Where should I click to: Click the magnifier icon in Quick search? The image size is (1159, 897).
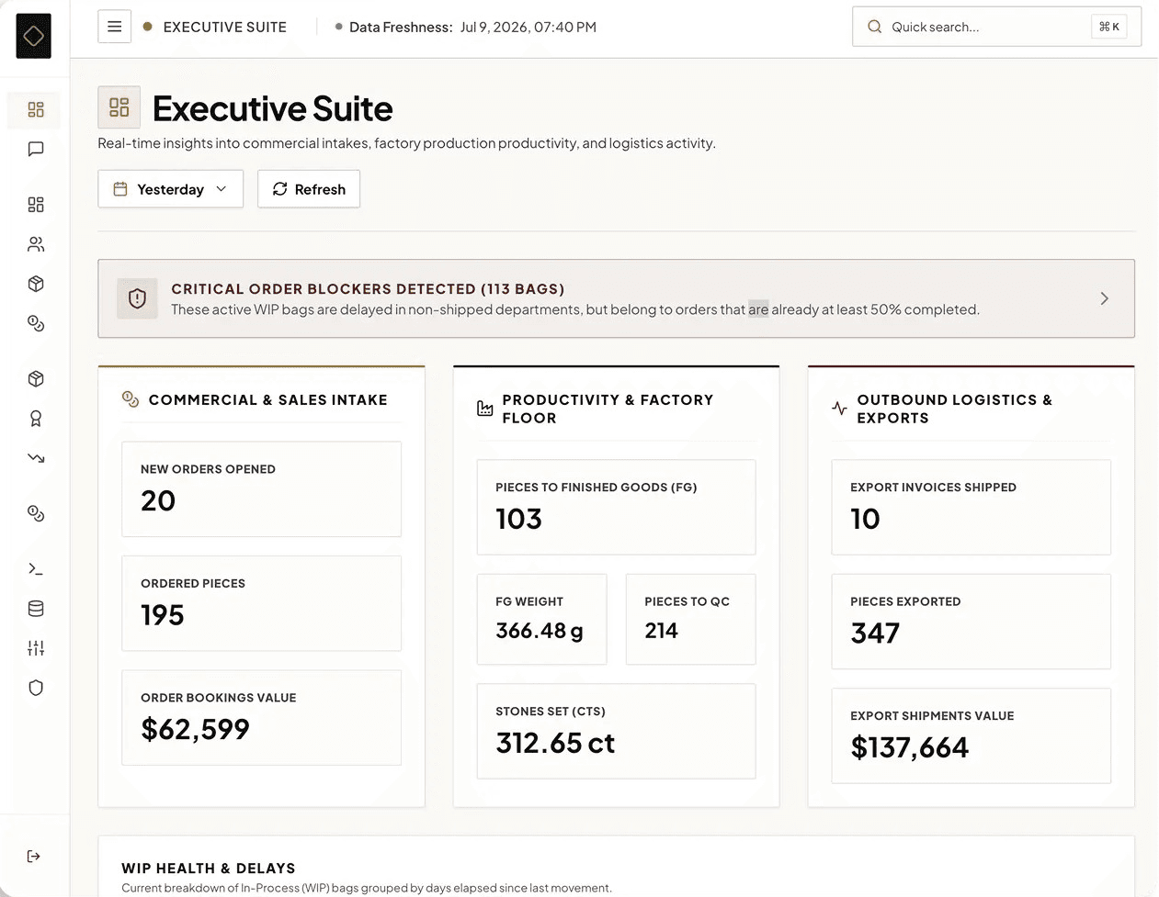(875, 27)
